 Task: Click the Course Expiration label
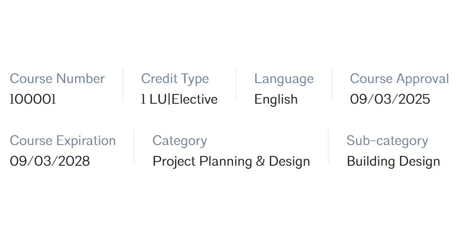pos(63,141)
